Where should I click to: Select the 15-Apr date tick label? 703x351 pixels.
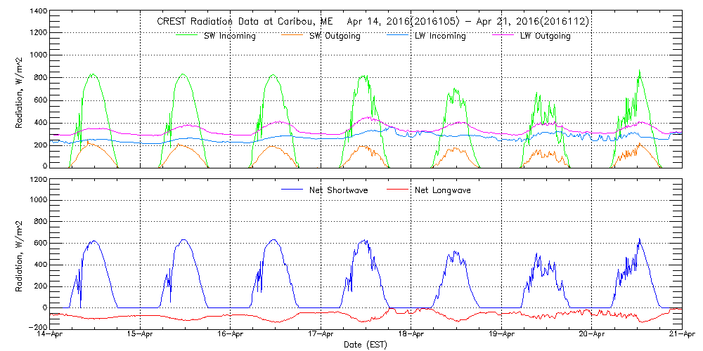[141, 335]
